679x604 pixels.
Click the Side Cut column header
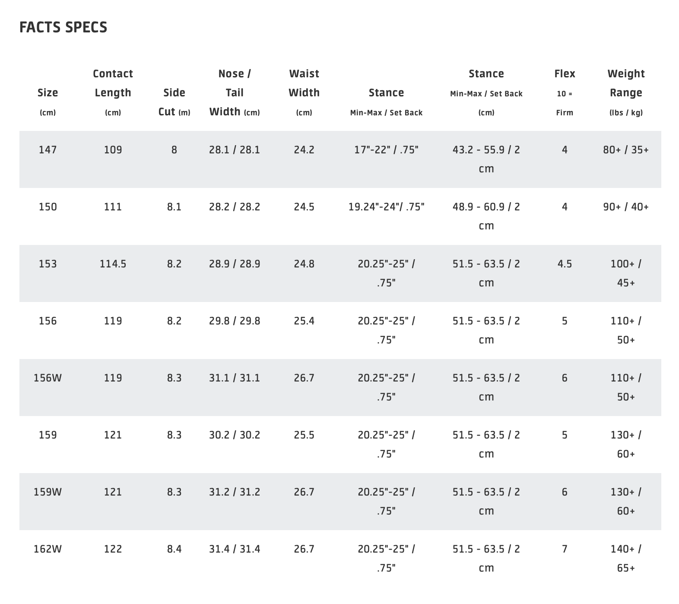[174, 102]
